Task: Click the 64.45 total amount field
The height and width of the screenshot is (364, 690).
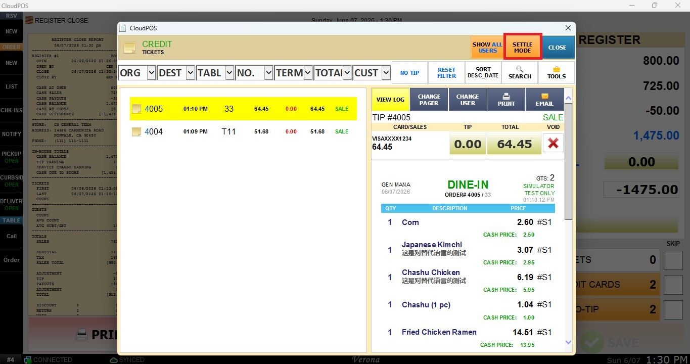Action: click(x=514, y=144)
